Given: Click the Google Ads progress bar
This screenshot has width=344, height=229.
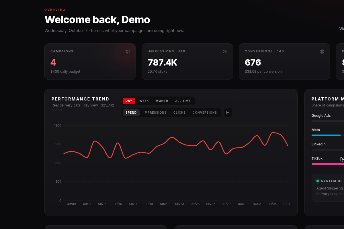Looking at the screenshot, I should pos(328,121).
